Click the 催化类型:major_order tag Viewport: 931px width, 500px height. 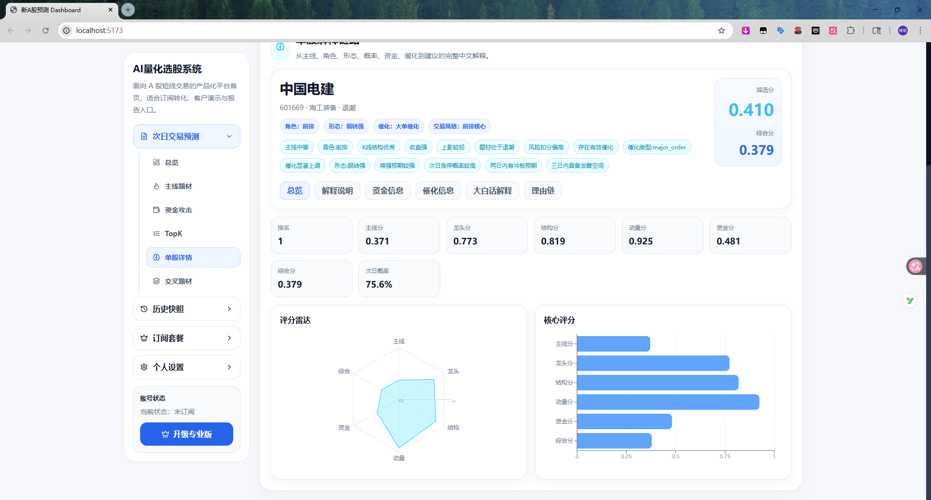pos(657,147)
